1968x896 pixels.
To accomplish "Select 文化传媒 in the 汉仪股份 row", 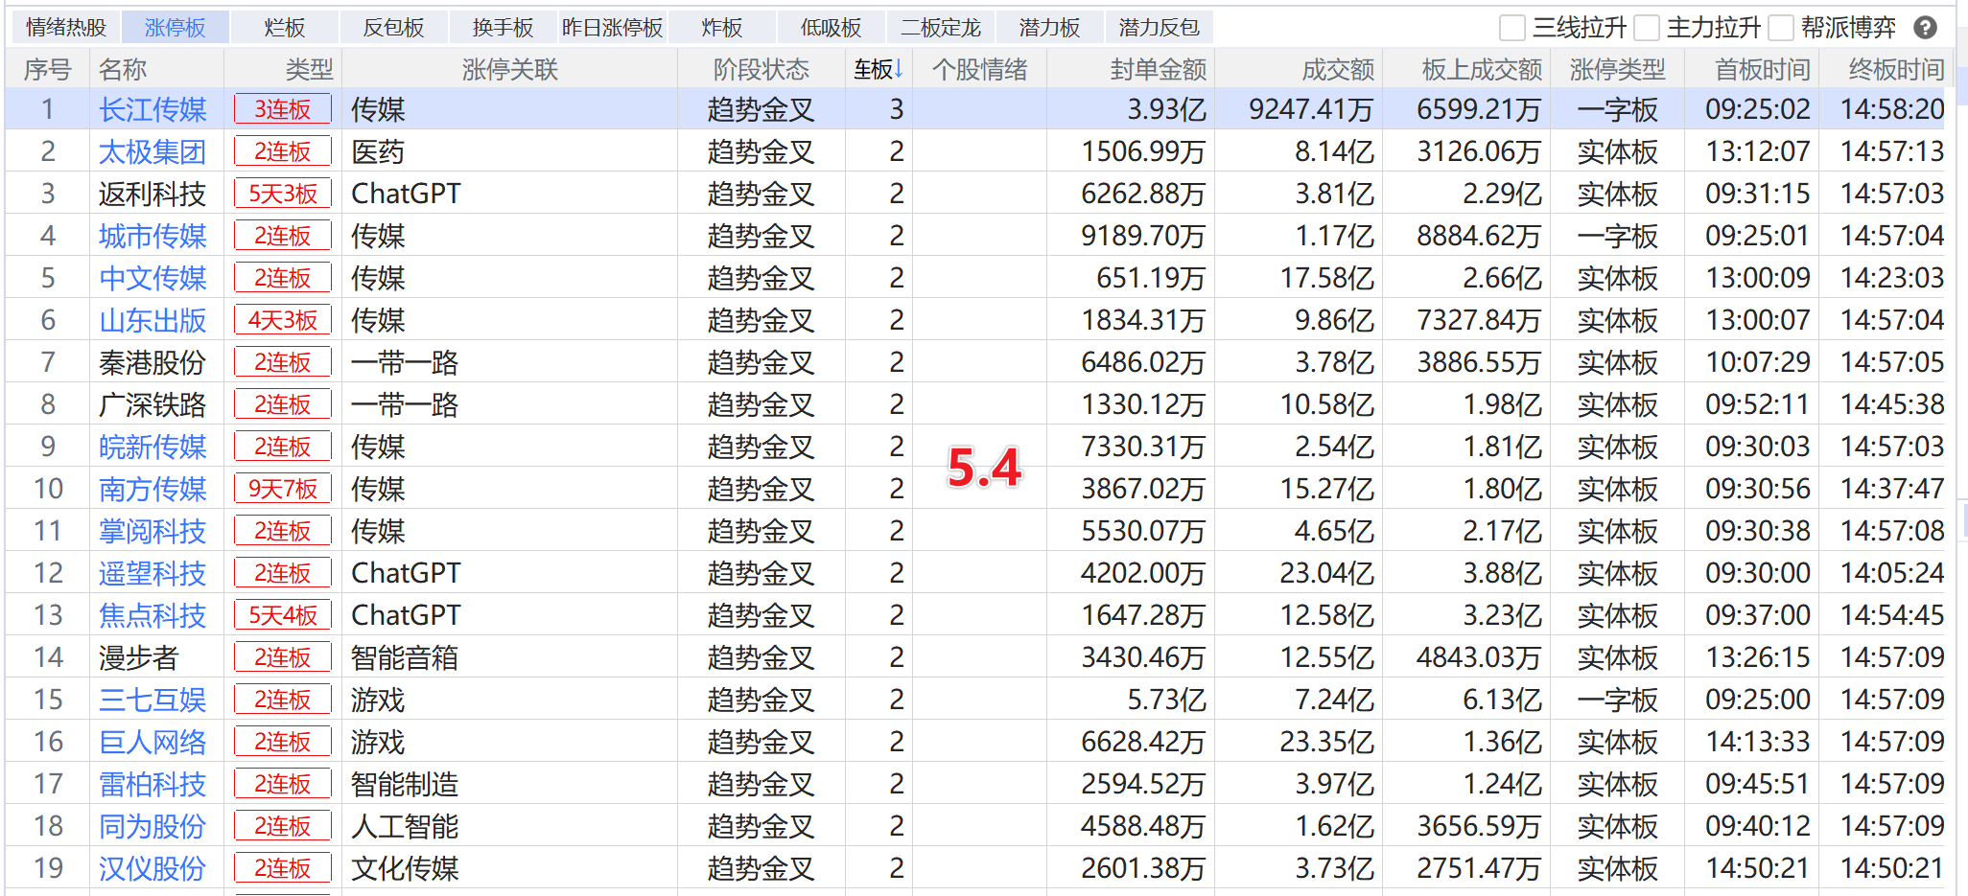I will (405, 868).
